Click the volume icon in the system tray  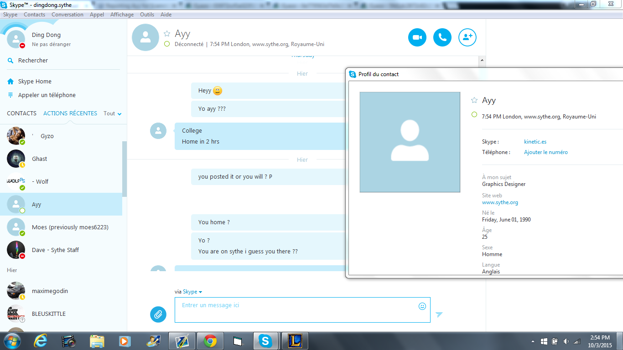click(x=566, y=341)
